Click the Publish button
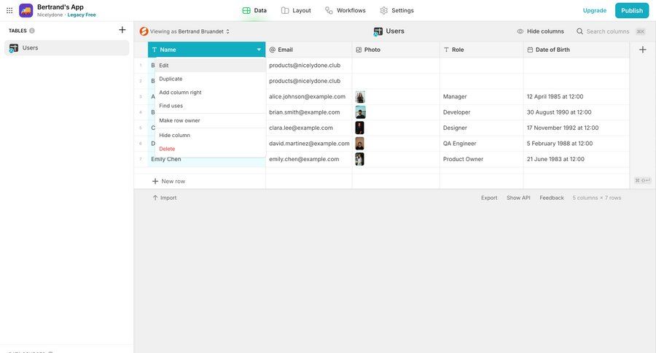Image resolution: width=656 pixels, height=353 pixels. (632, 10)
